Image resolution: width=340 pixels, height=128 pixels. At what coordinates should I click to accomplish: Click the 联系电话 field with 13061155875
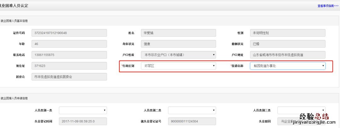69,55
